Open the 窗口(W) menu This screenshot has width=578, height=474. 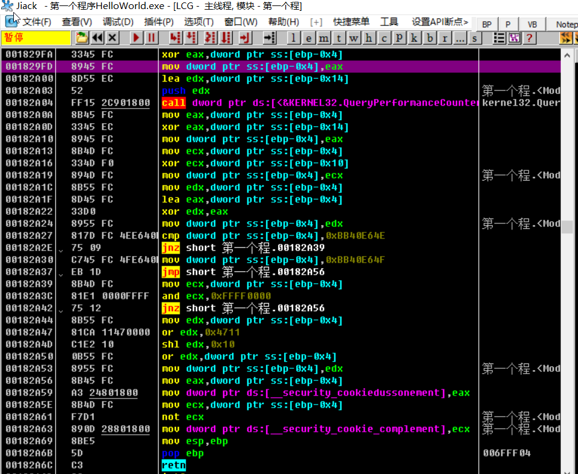click(241, 22)
